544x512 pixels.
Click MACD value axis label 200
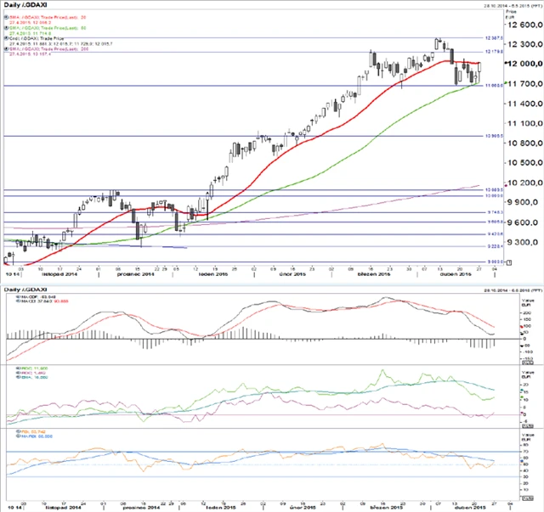pyautogui.click(x=525, y=312)
